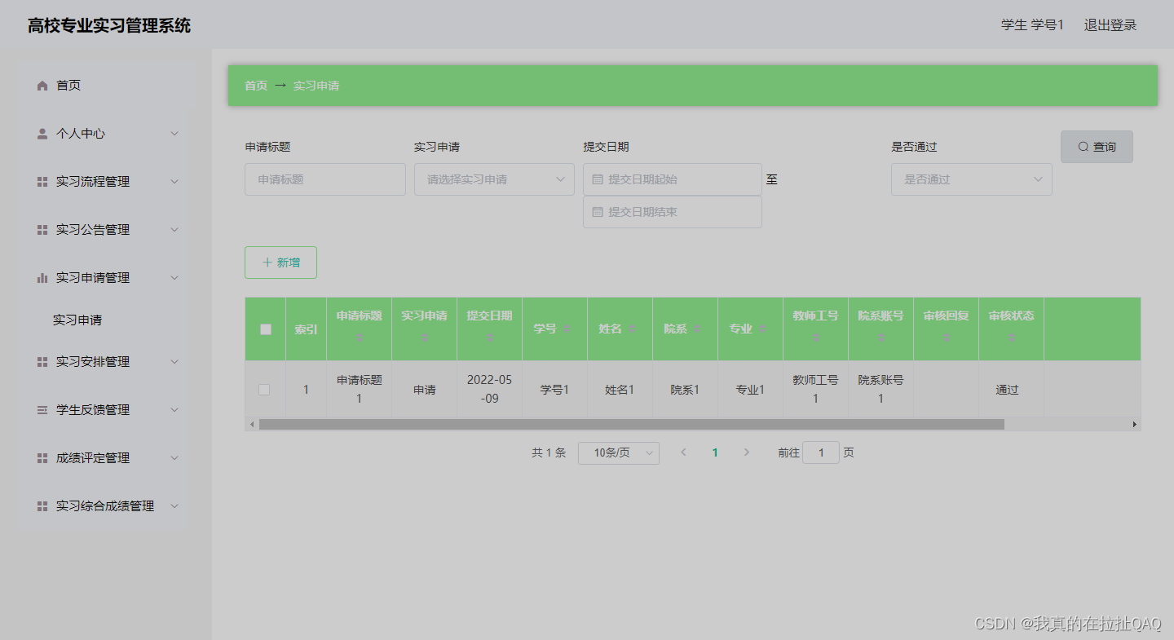Select the list icon for 学生反馈管理
This screenshot has height=640, width=1174.
coord(42,410)
